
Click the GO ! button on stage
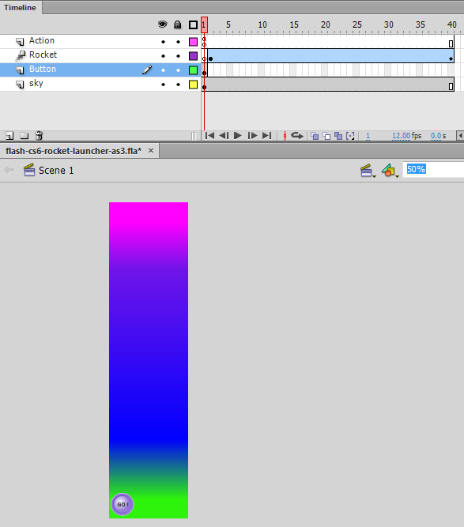(123, 504)
